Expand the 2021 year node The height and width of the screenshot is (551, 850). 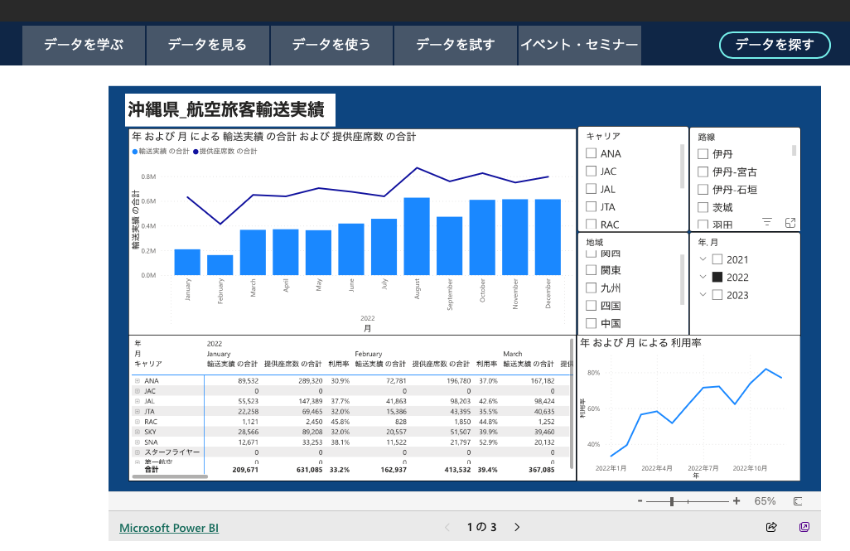703,259
